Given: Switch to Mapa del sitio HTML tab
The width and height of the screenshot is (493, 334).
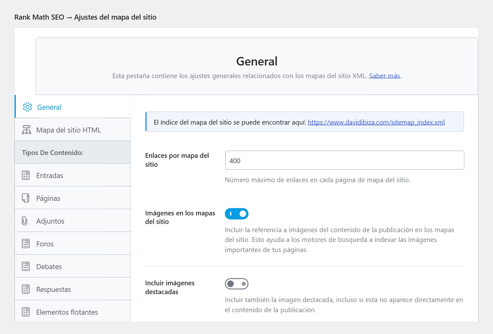Looking at the screenshot, I should [x=73, y=129].
